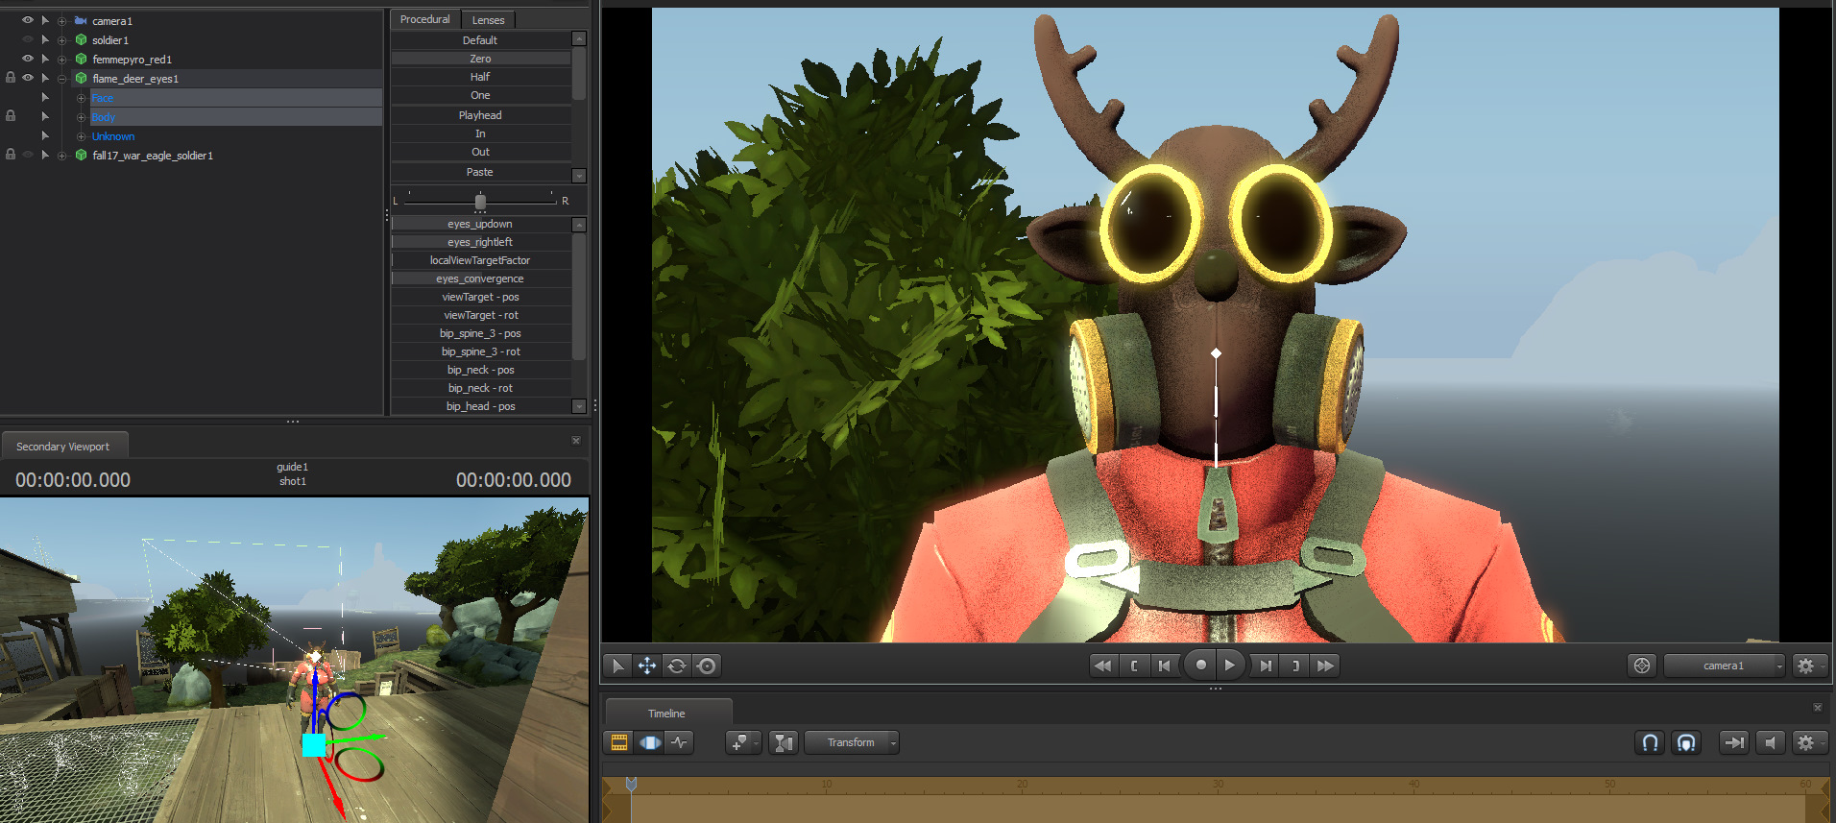Switch to the Motion Editor icon
The width and height of the screenshot is (1836, 823).
(650, 742)
